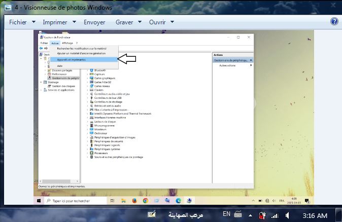Click pictured blue back arrow
The height and width of the screenshot is (222, 342).
pyautogui.click(x=41, y=48)
